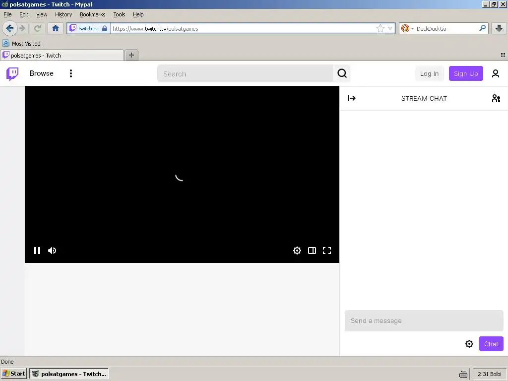Open the chat community users list
Viewport: 508px width, 381px height.
(x=496, y=98)
